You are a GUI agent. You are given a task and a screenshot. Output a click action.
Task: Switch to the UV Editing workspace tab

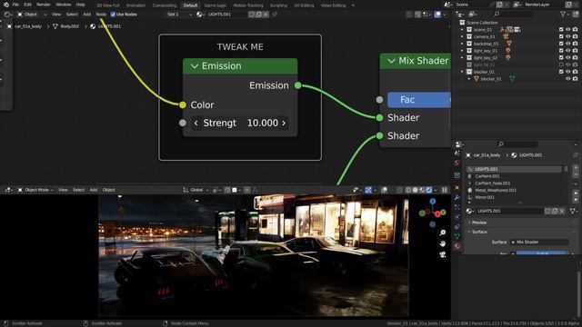pyautogui.click(x=304, y=5)
